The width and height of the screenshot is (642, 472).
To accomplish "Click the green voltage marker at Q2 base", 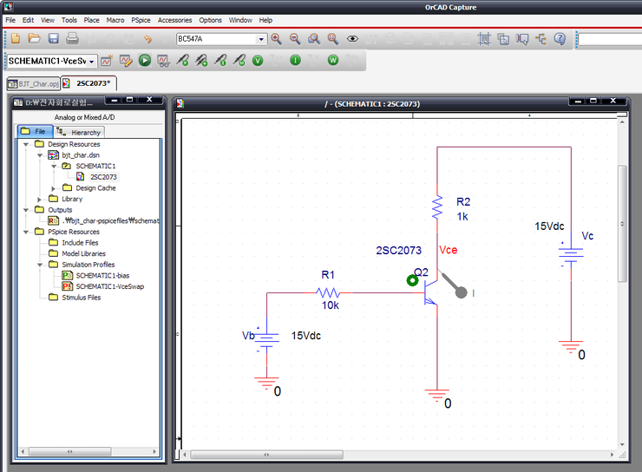I will (412, 280).
